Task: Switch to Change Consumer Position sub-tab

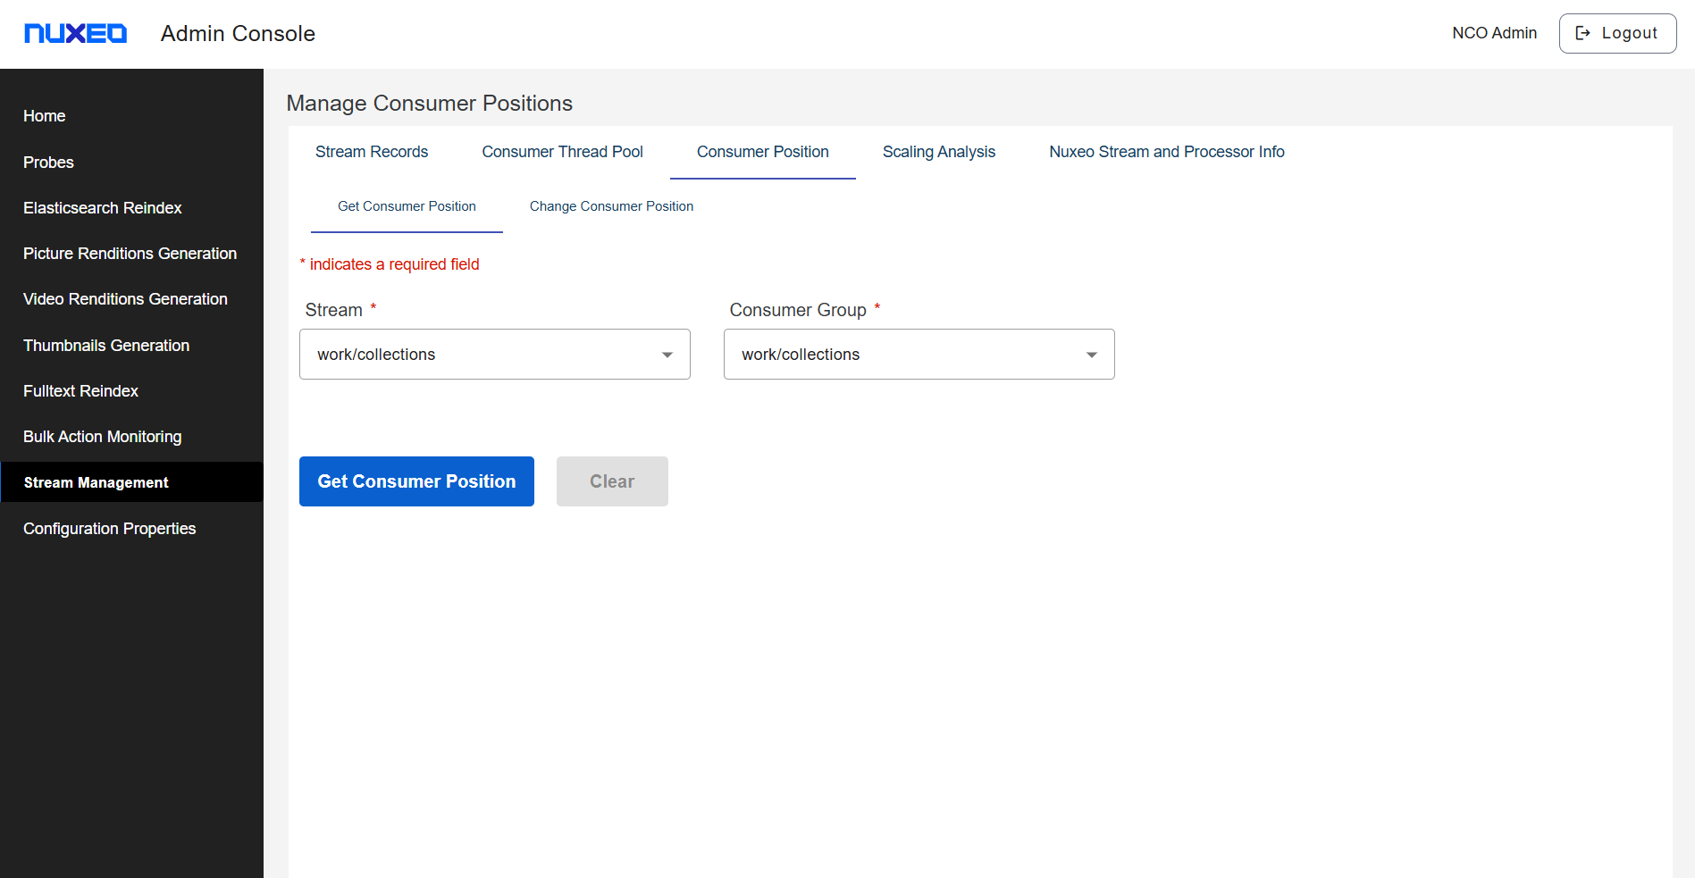Action: coord(611,206)
